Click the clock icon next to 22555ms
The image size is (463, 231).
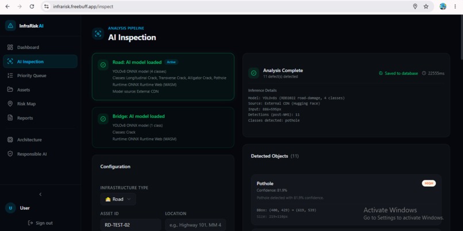pyautogui.click(x=424, y=73)
